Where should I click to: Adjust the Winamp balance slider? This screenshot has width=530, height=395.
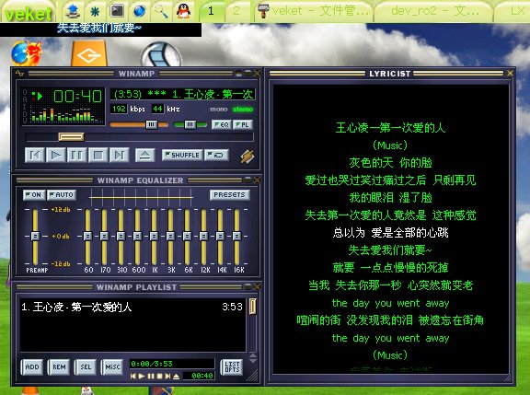pos(190,125)
